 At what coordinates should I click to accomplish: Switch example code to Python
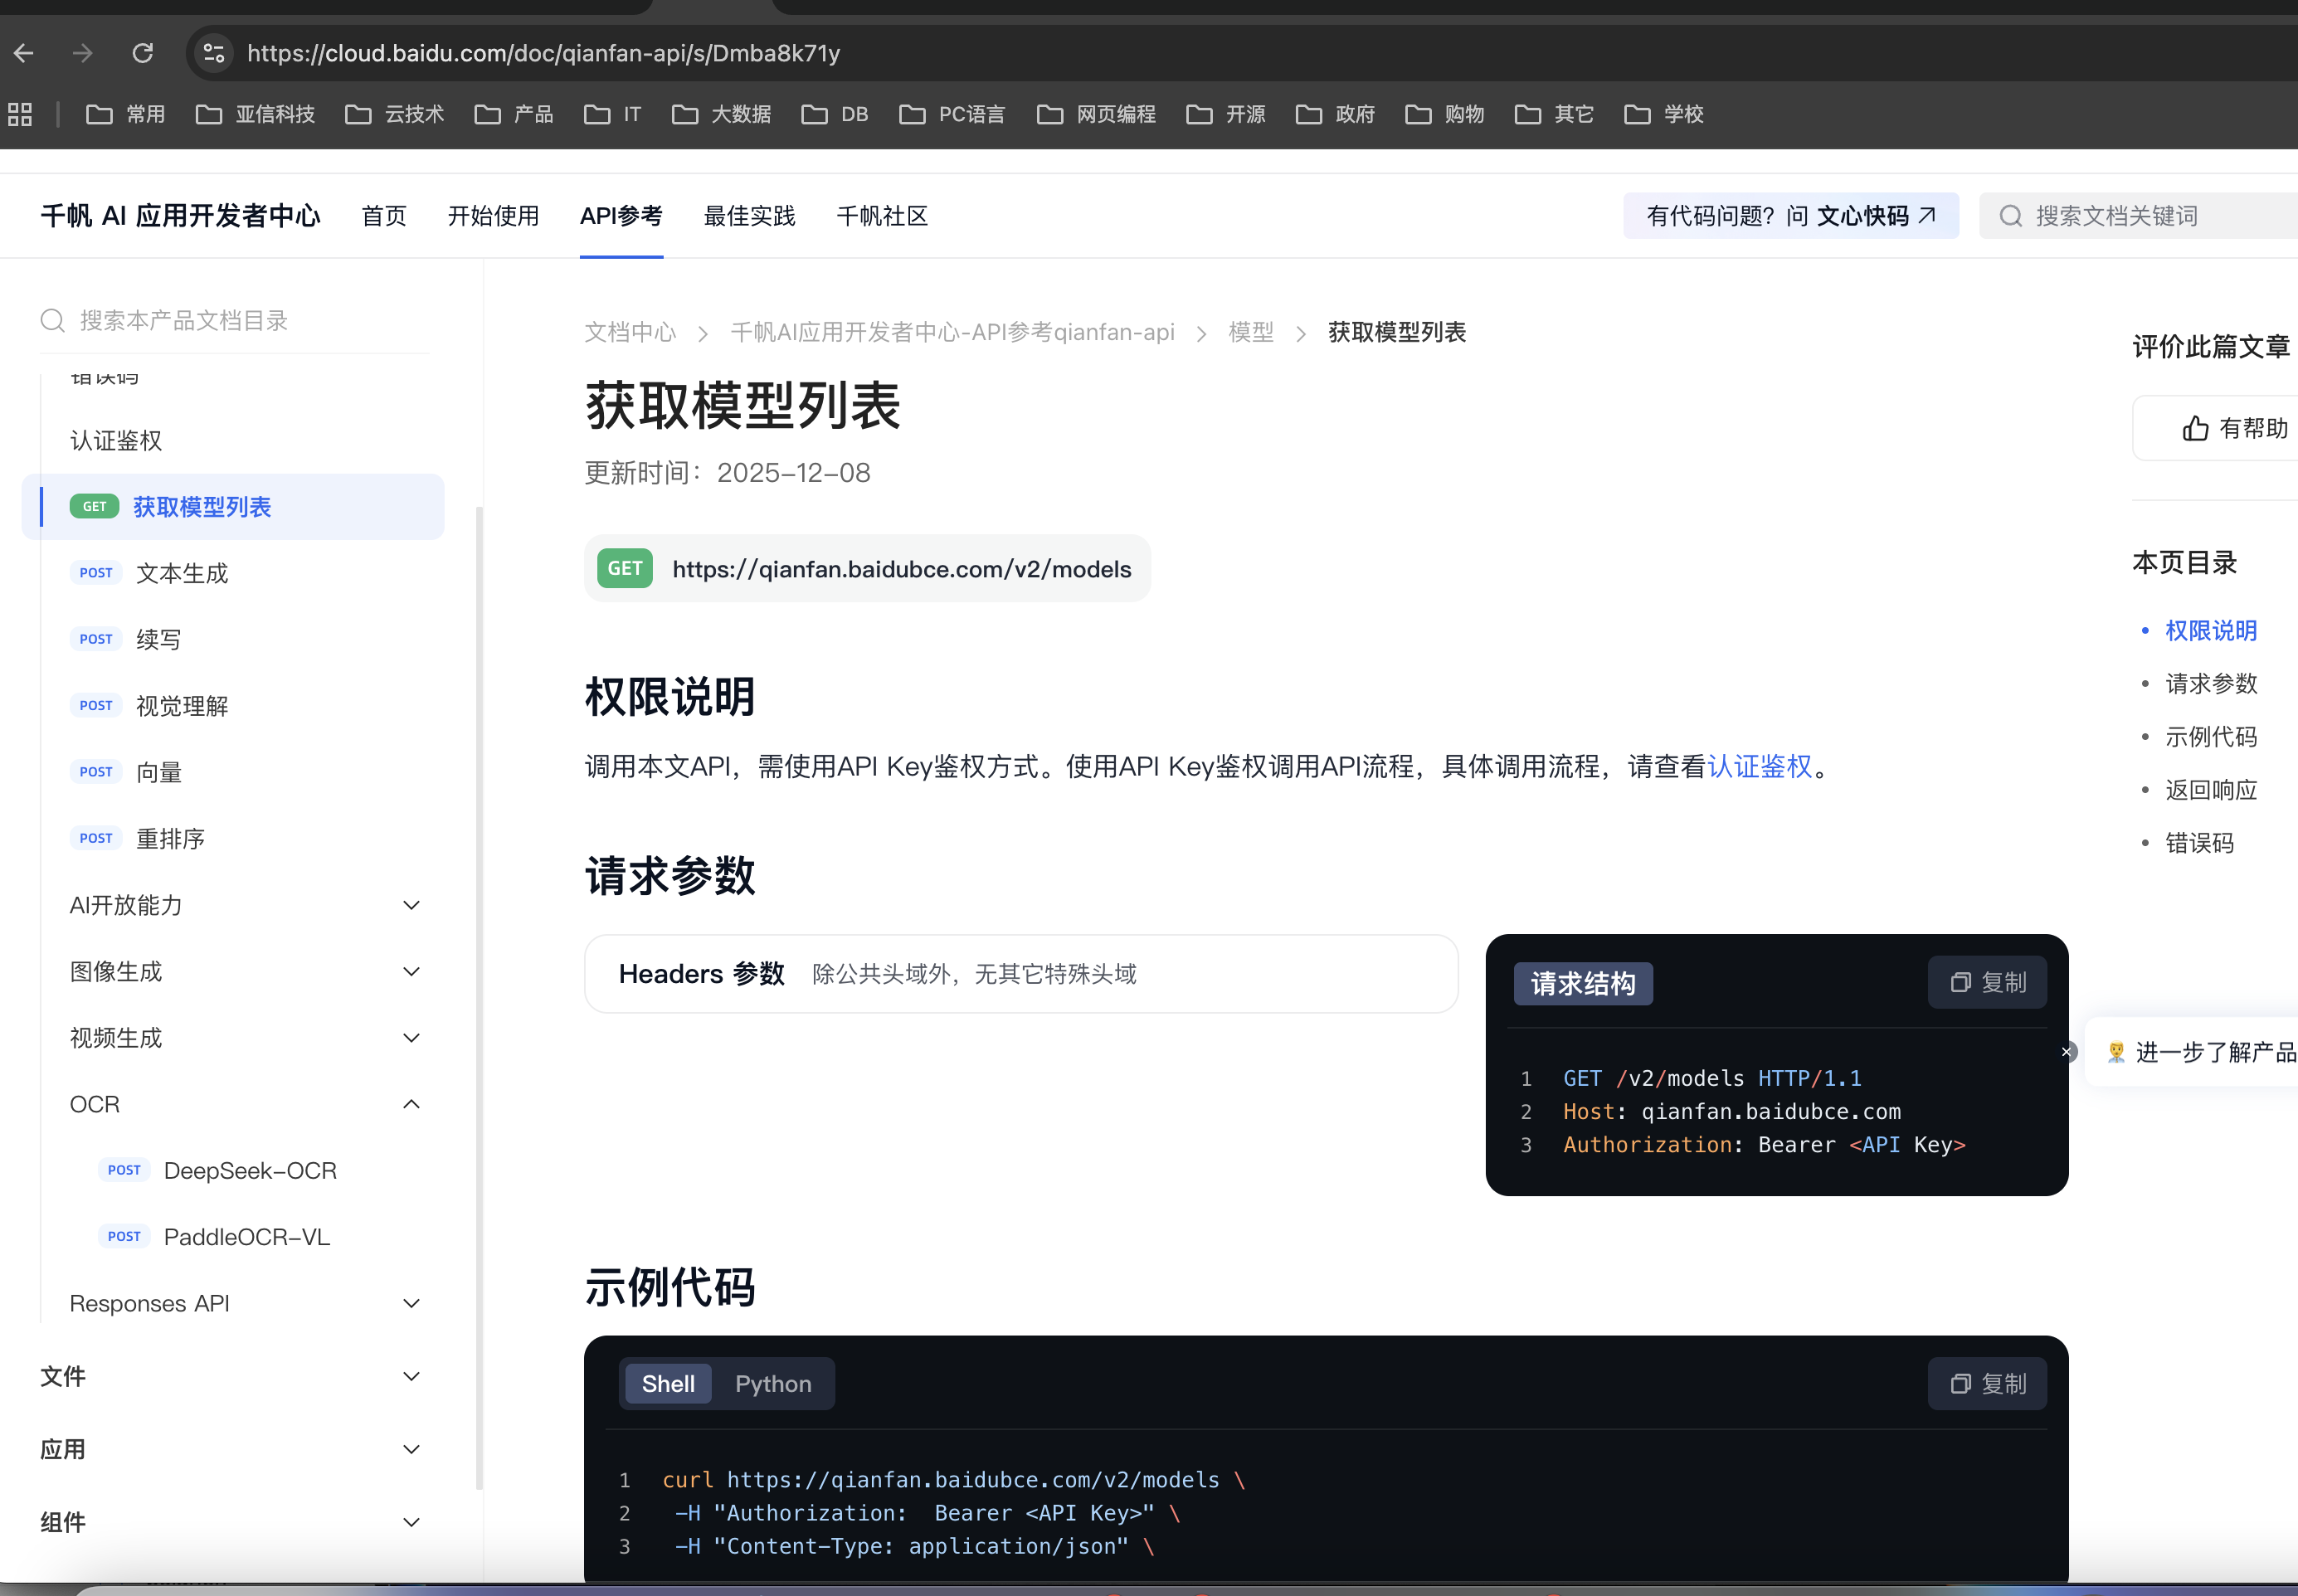(772, 1383)
